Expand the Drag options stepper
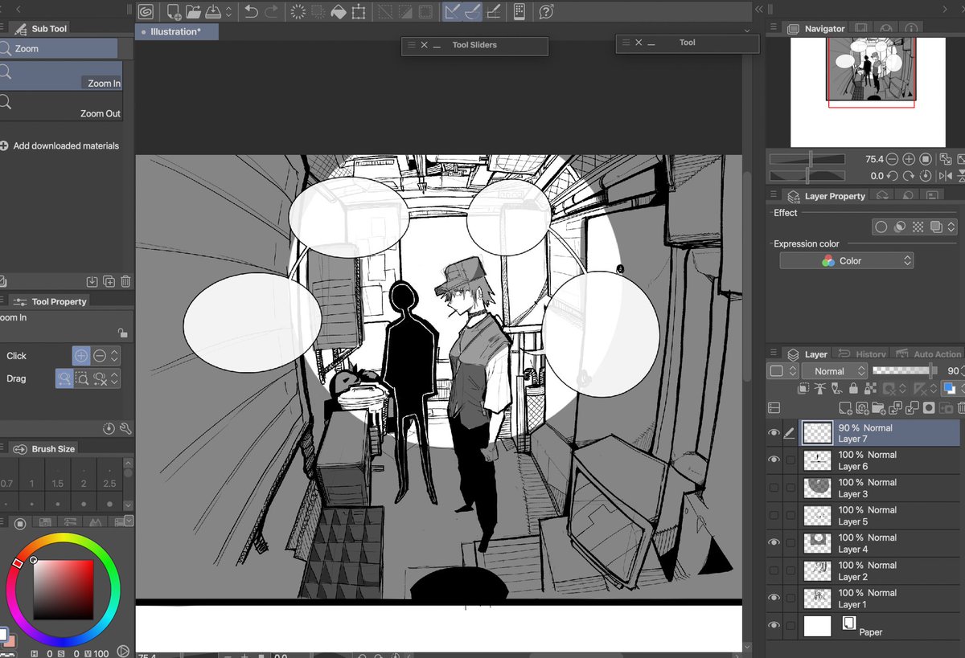This screenshot has width=965, height=658. [115, 378]
